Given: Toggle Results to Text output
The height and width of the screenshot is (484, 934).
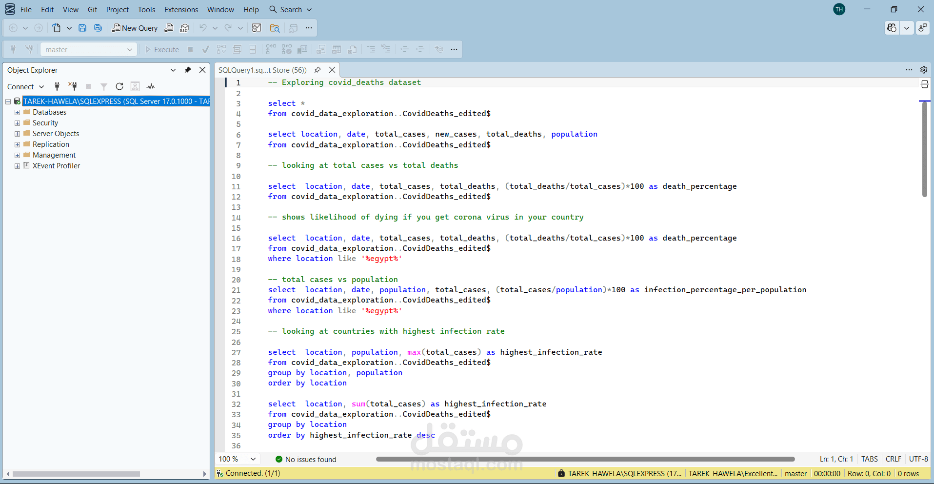Looking at the screenshot, I should 321,49.
